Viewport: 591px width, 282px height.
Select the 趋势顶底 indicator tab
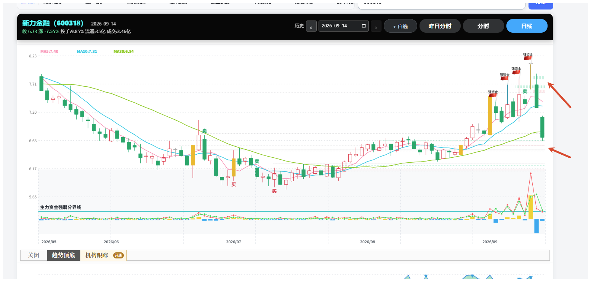[x=64, y=255]
